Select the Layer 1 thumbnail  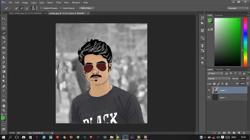click(215, 97)
